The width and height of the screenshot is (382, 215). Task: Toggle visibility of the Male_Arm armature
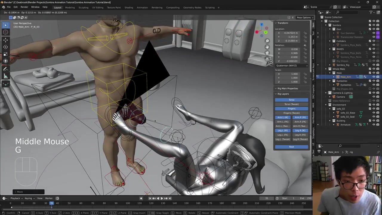tap(374, 77)
